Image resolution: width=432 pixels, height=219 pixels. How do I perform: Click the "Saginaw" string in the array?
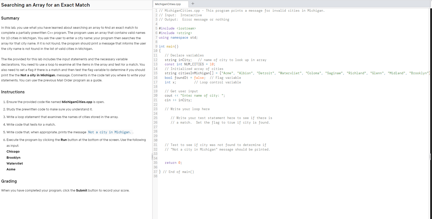(x=334, y=73)
